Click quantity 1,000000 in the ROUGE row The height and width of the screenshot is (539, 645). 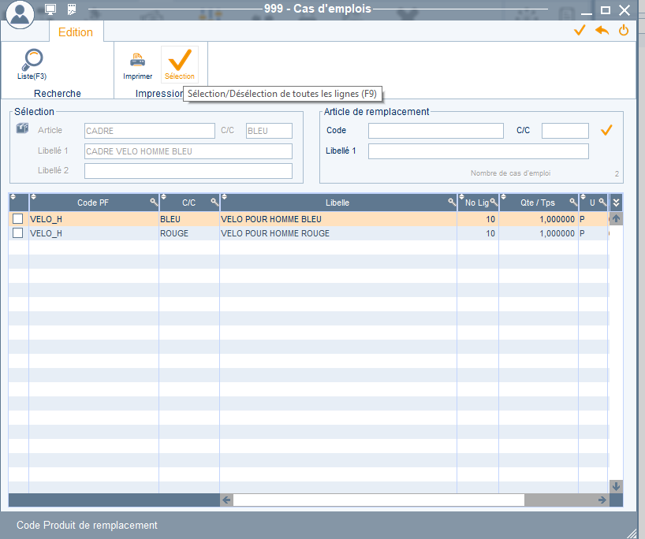[539, 233]
